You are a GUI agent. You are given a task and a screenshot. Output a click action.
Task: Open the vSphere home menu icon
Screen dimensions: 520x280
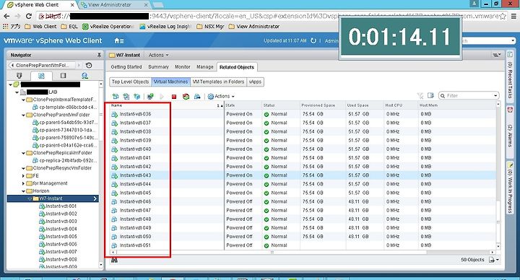pyautogui.click(x=118, y=40)
